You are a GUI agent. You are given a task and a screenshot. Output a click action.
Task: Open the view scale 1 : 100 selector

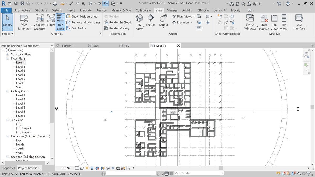tap(65, 168)
